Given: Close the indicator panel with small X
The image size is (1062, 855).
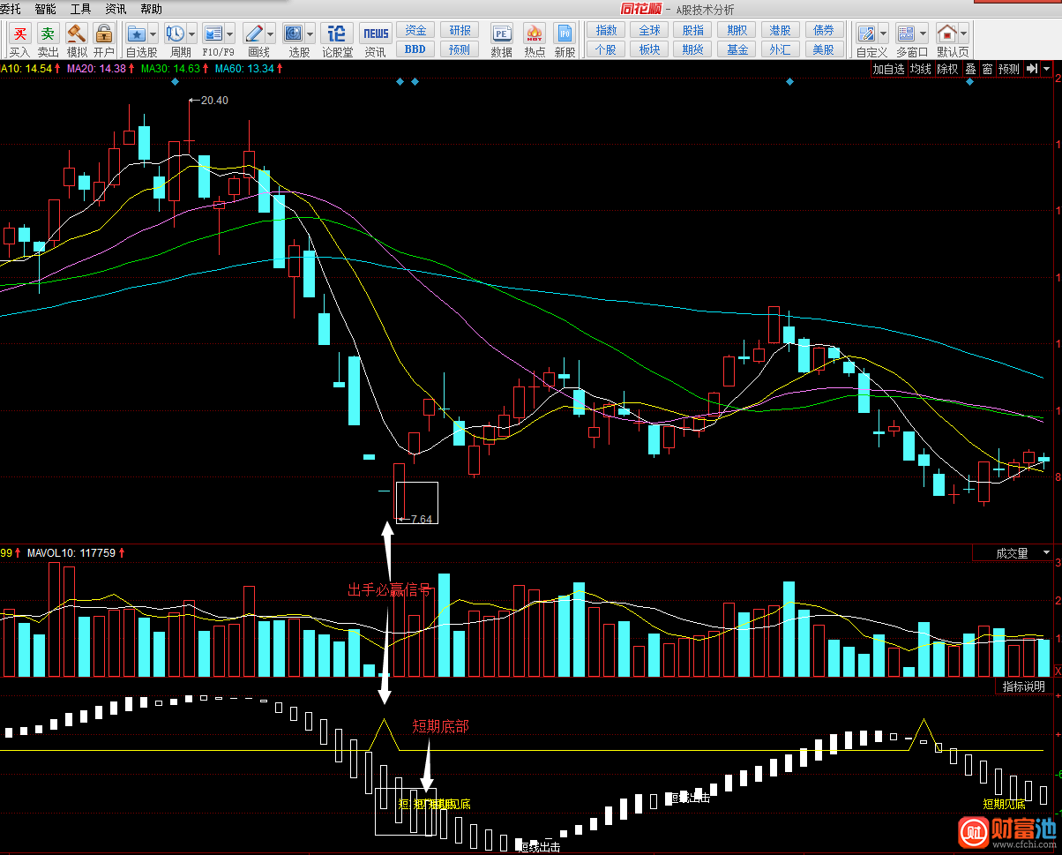Looking at the screenshot, I should 1058,671.
